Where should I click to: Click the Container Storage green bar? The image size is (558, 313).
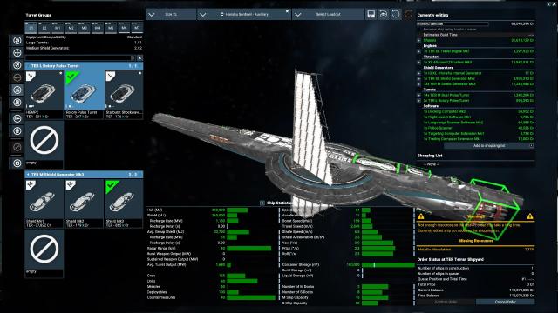[x=388, y=264]
